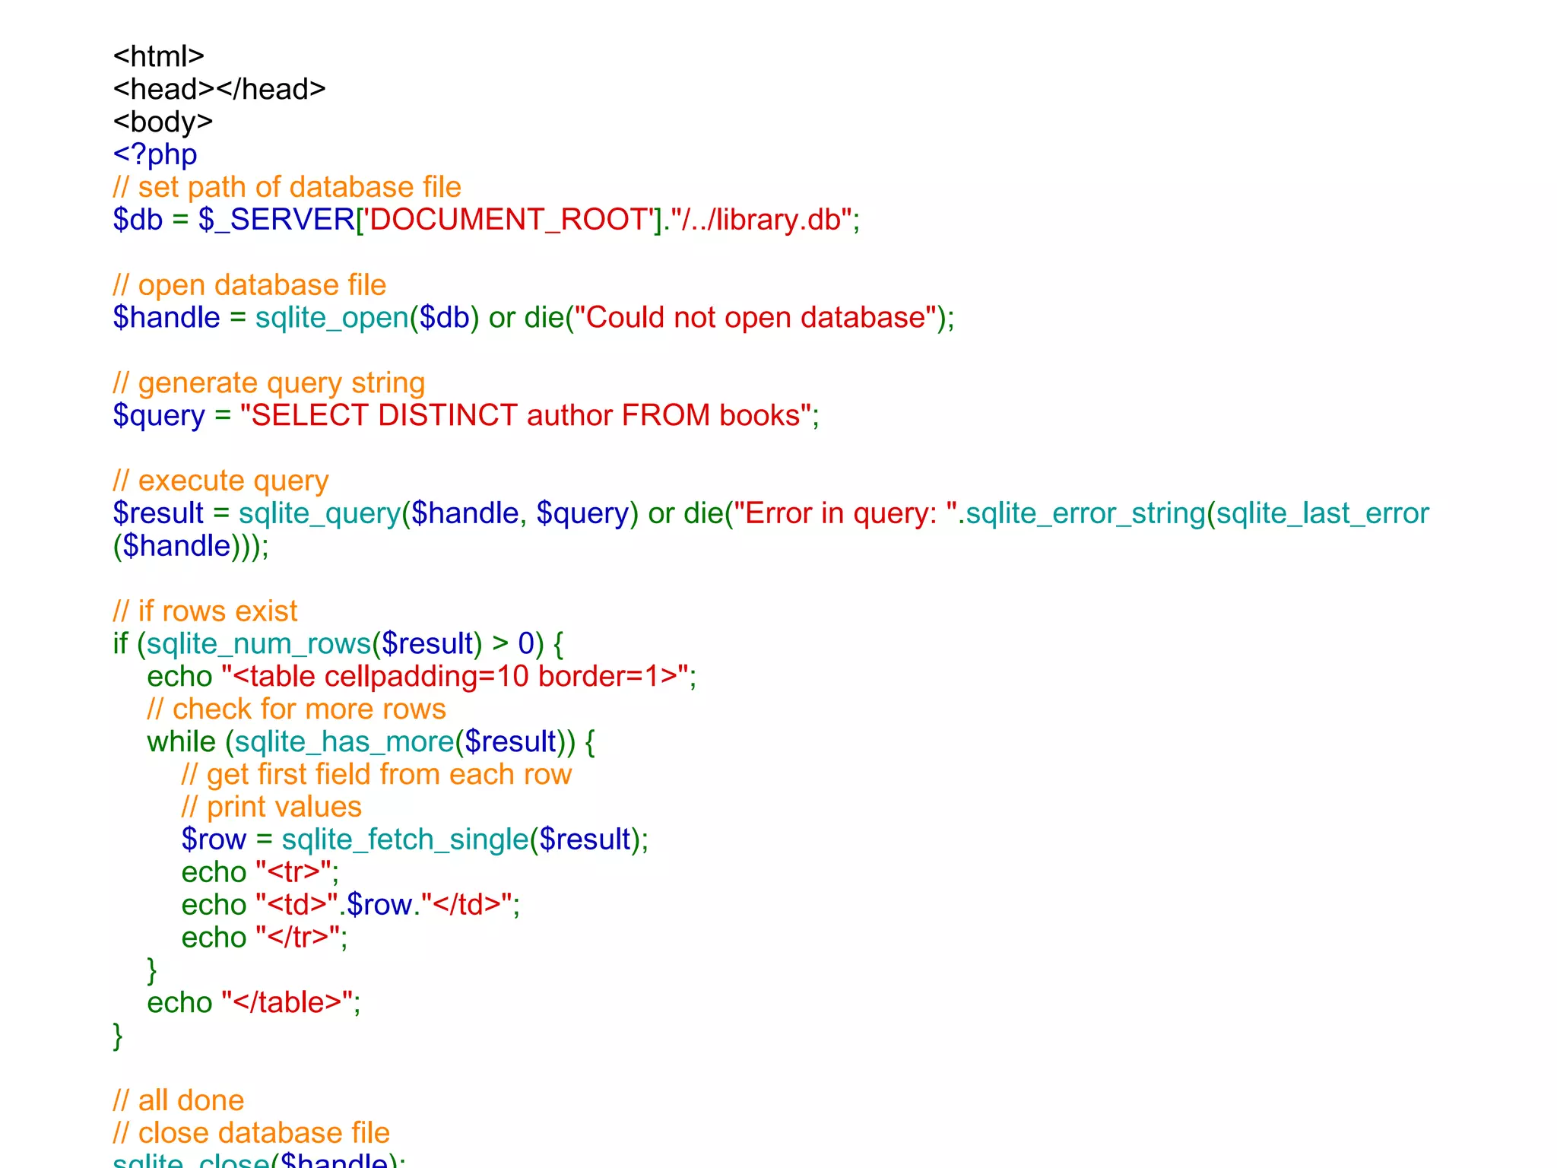Click string "Could not open database"
Image resolution: width=1557 pixels, height=1168 pixels.
point(755,318)
